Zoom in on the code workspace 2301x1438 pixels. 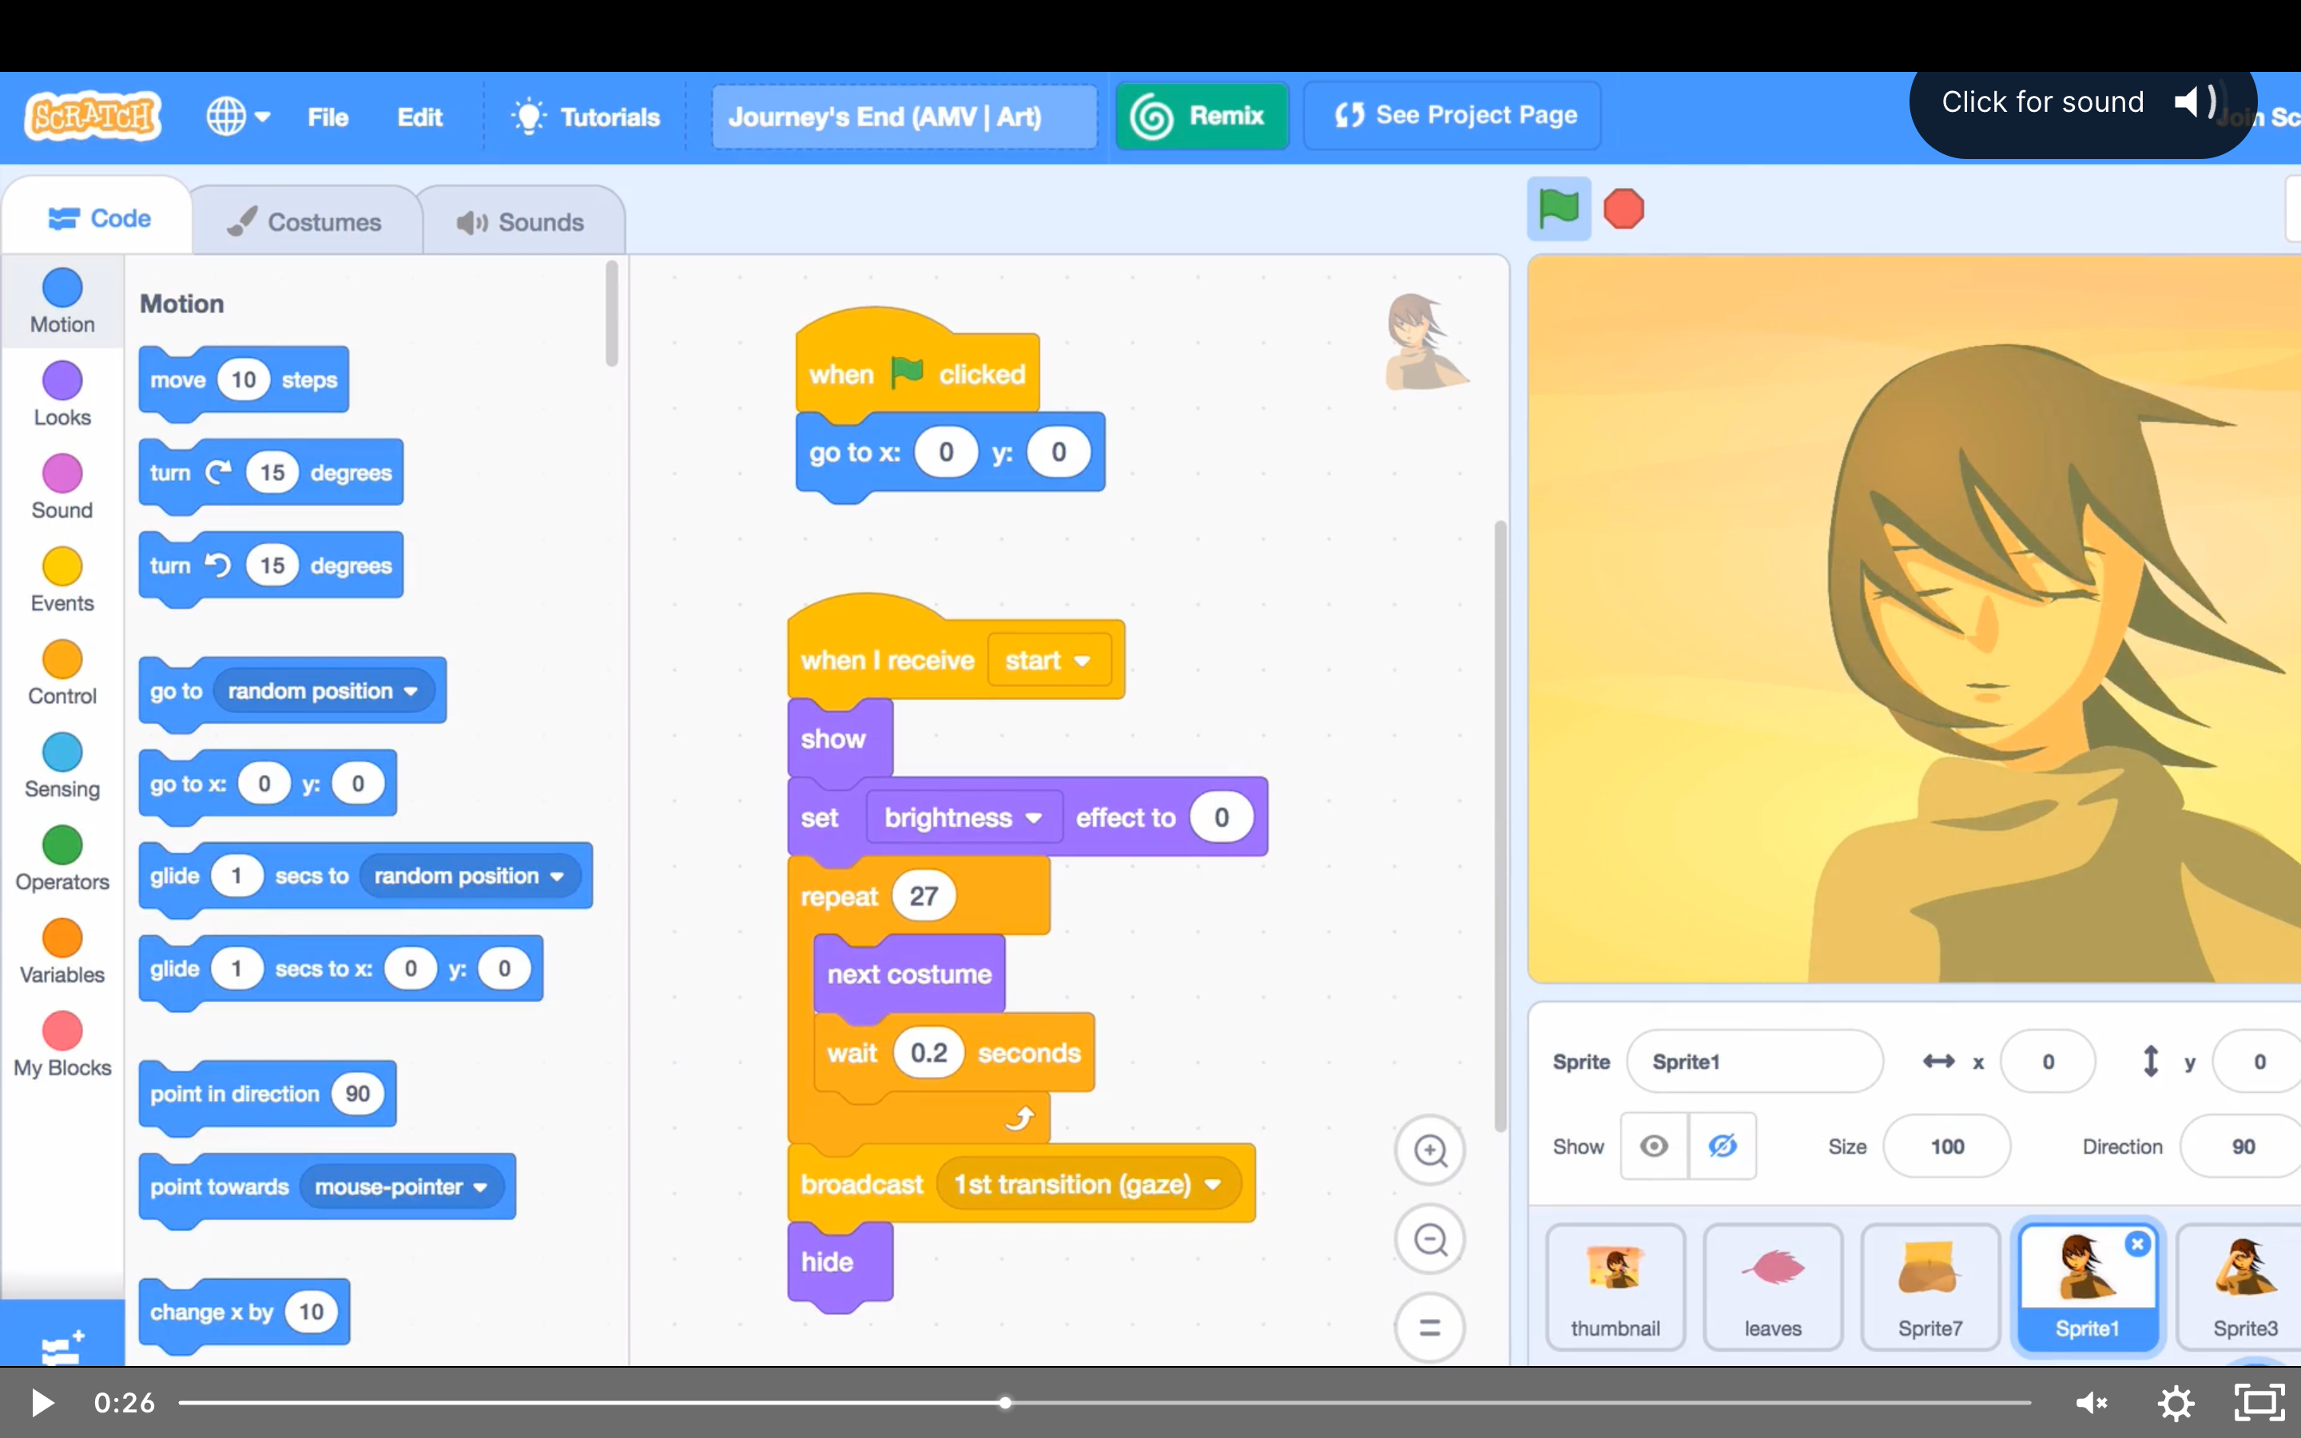point(1430,1150)
